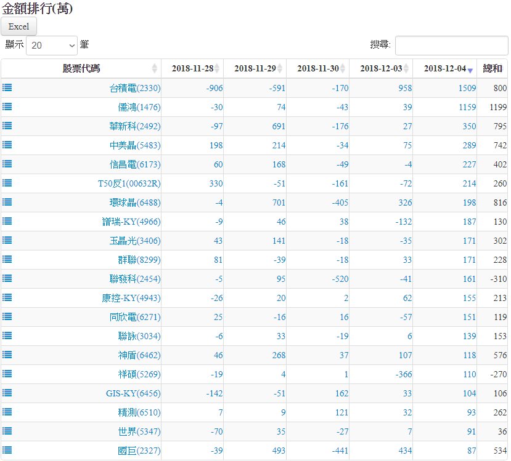
Task: Click list icon in the 環球晶(6488) row
Action: click(7, 202)
